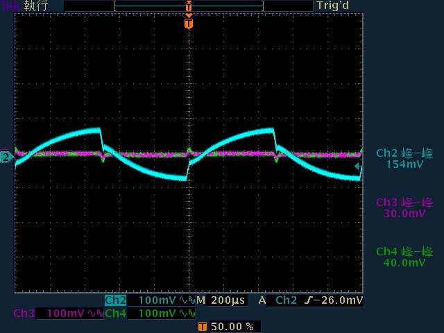Click the Channel 2 ground reference marker

(6, 157)
